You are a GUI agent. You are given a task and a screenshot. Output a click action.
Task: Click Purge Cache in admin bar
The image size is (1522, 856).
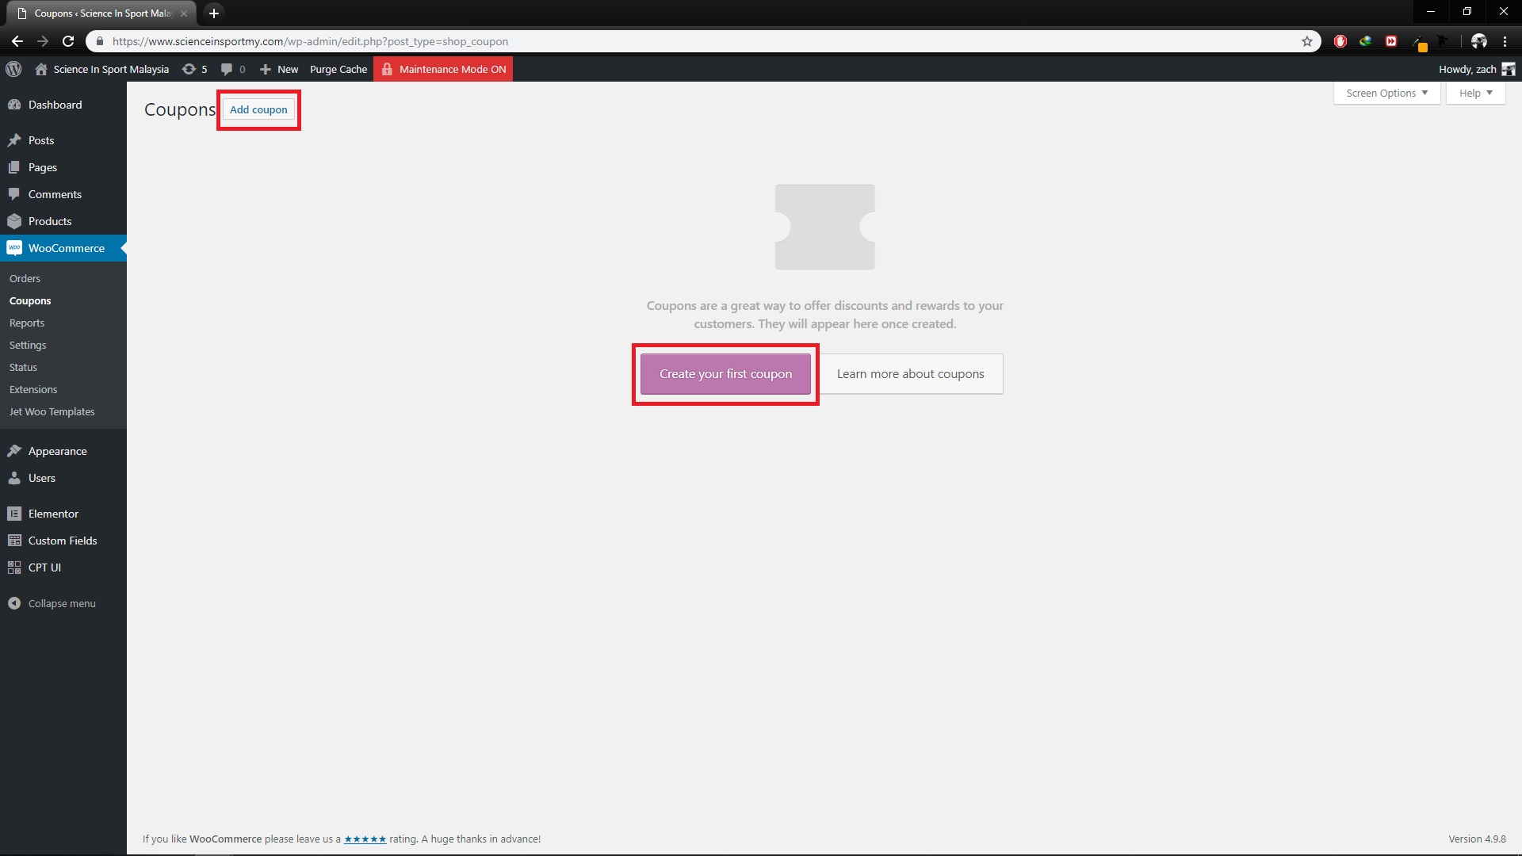338,69
